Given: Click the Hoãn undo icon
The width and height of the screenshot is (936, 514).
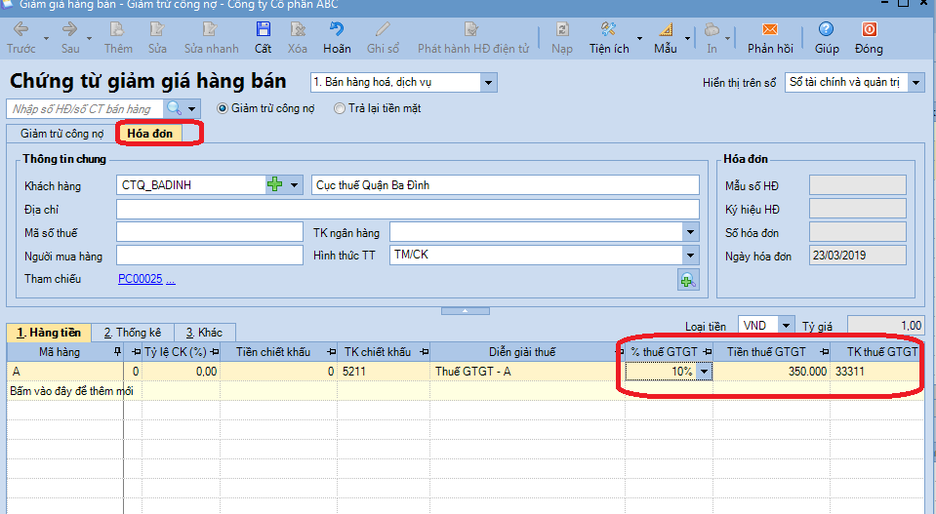Looking at the screenshot, I should pyautogui.click(x=337, y=30).
